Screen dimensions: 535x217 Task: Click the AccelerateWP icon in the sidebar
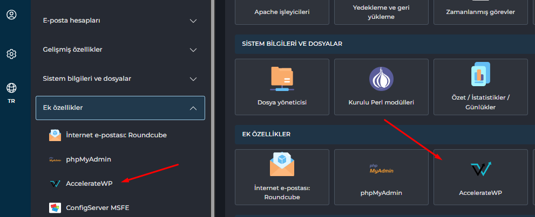(55, 184)
